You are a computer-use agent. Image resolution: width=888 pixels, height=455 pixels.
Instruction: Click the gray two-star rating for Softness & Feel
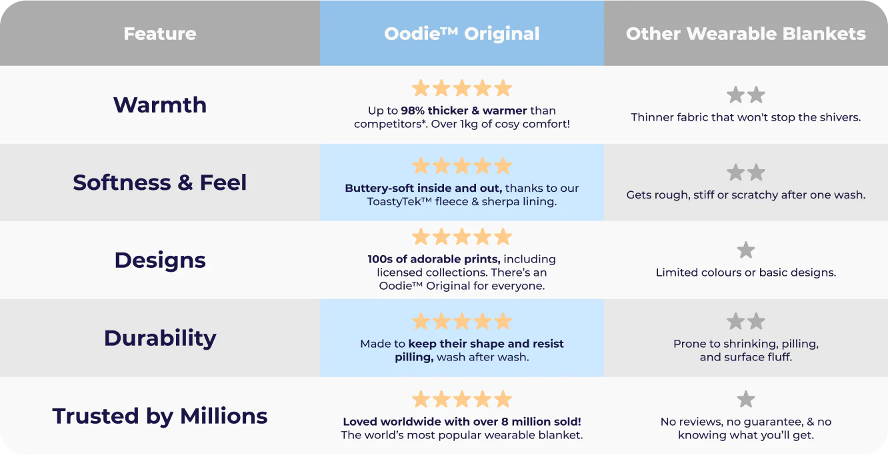click(x=745, y=173)
